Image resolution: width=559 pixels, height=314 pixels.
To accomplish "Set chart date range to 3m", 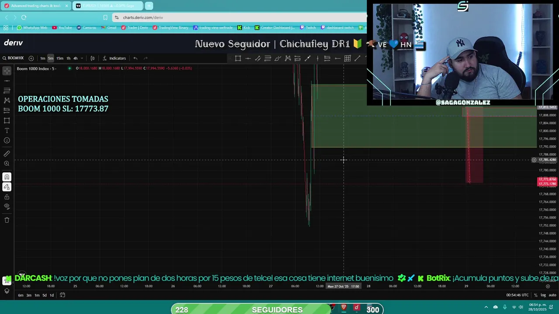I will click(x=29, y=295).
